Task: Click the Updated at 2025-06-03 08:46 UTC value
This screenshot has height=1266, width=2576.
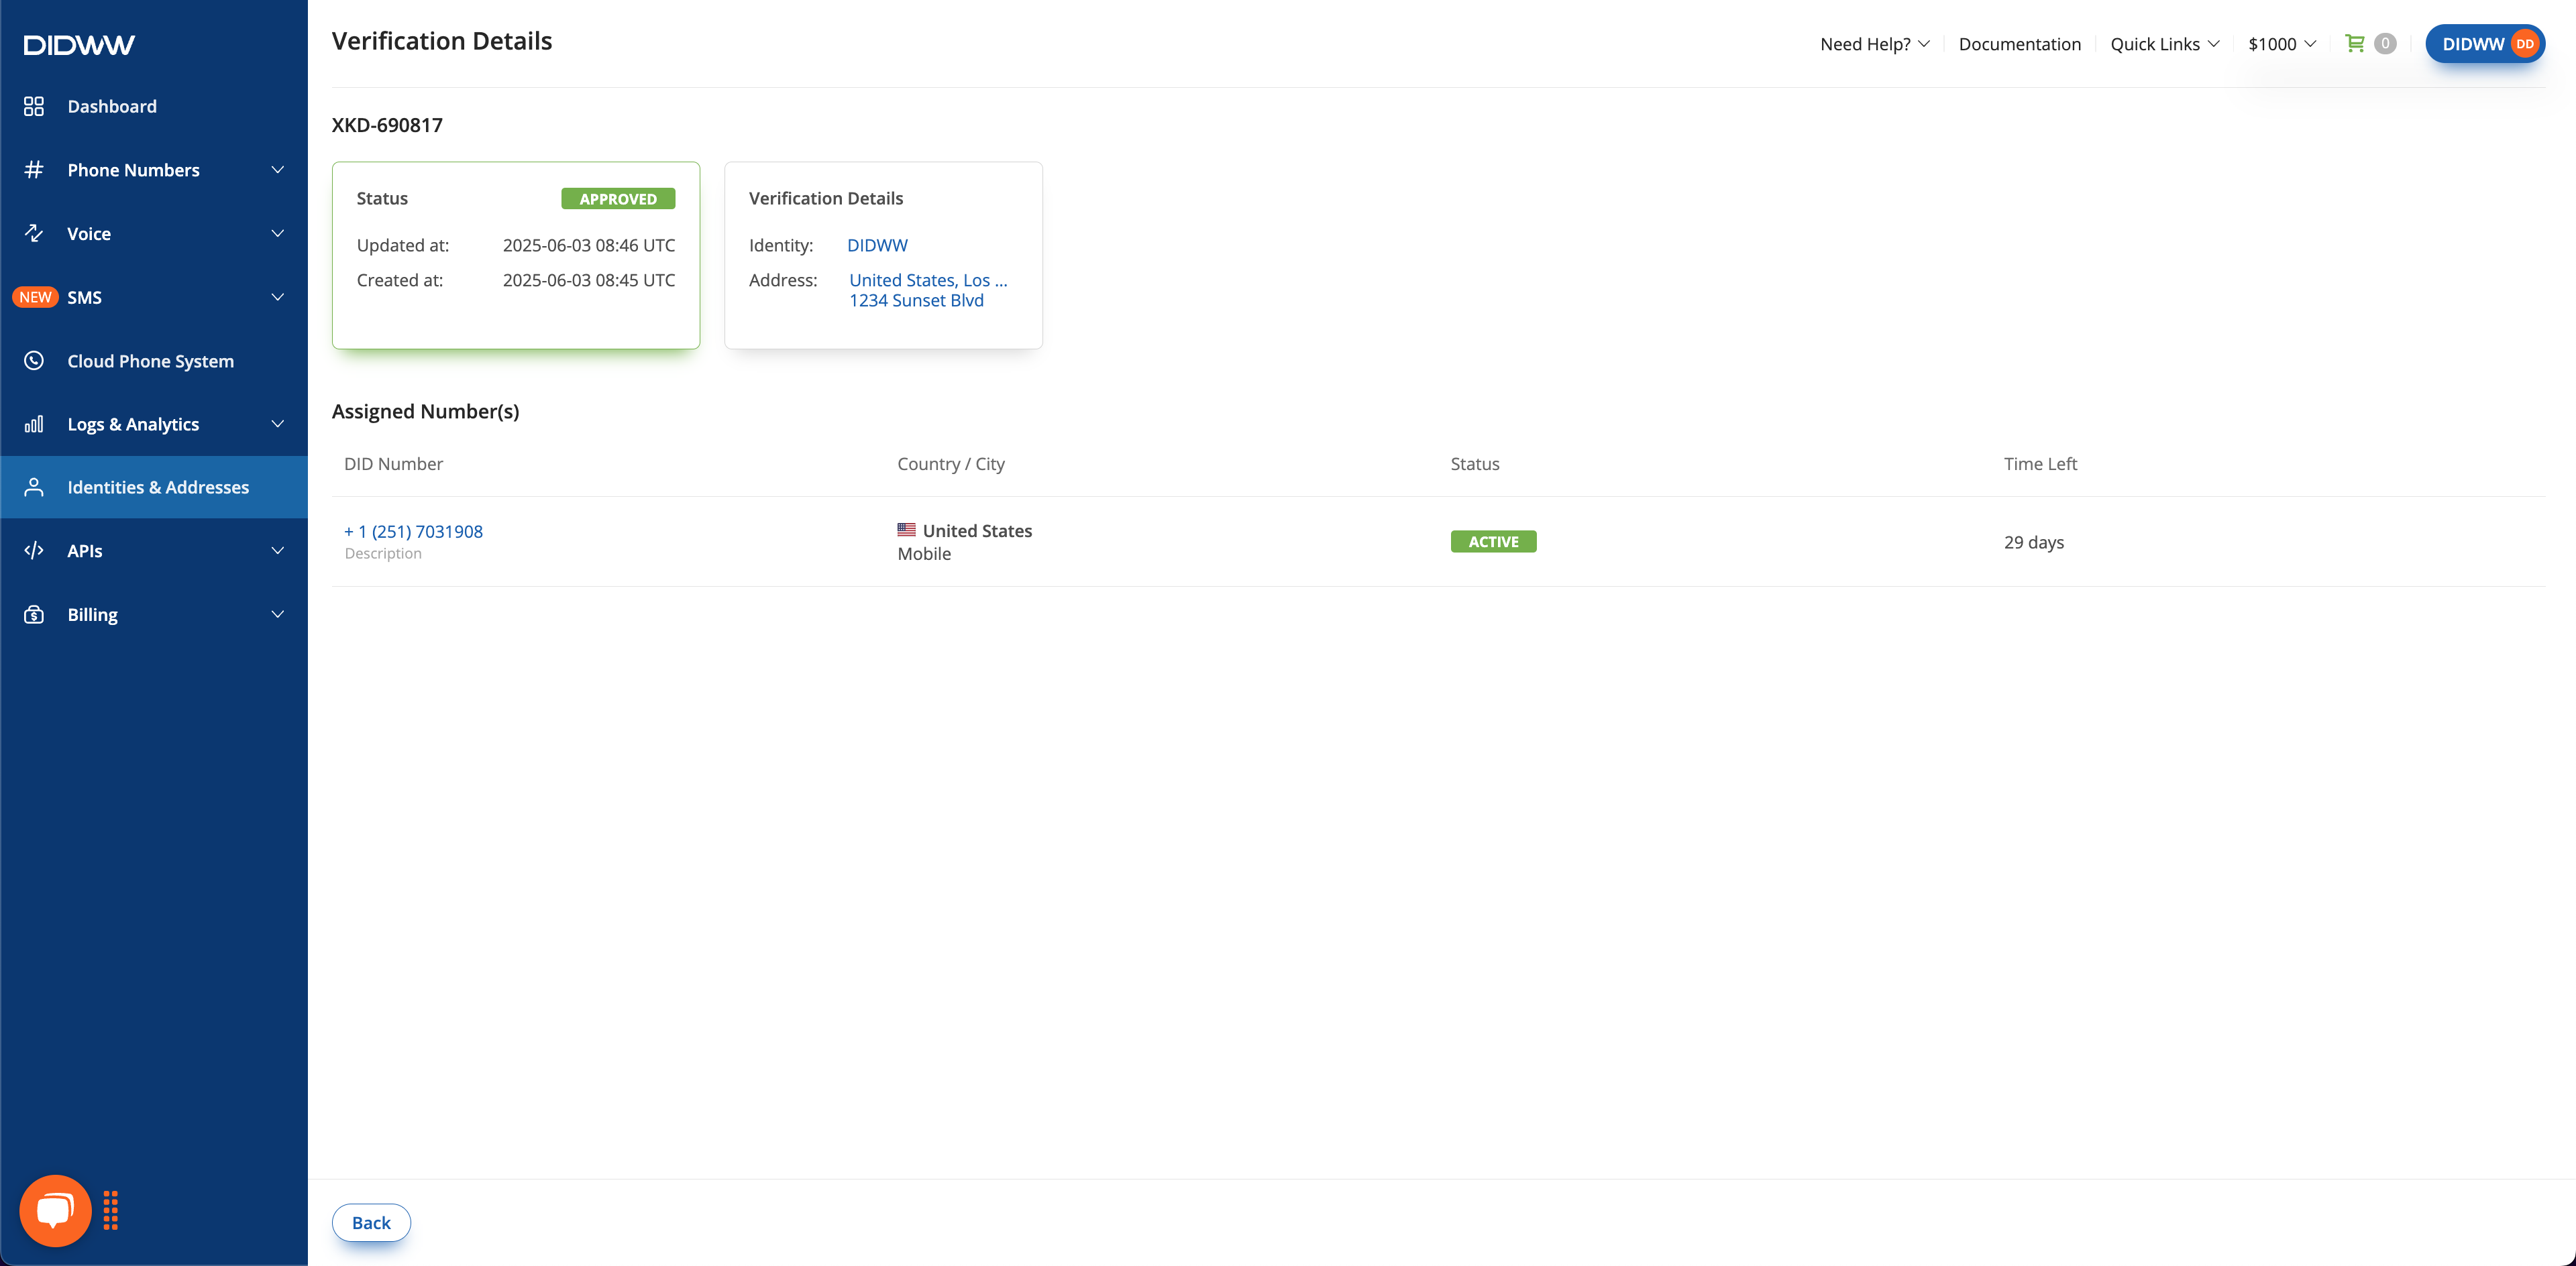Action: (589, 245)
